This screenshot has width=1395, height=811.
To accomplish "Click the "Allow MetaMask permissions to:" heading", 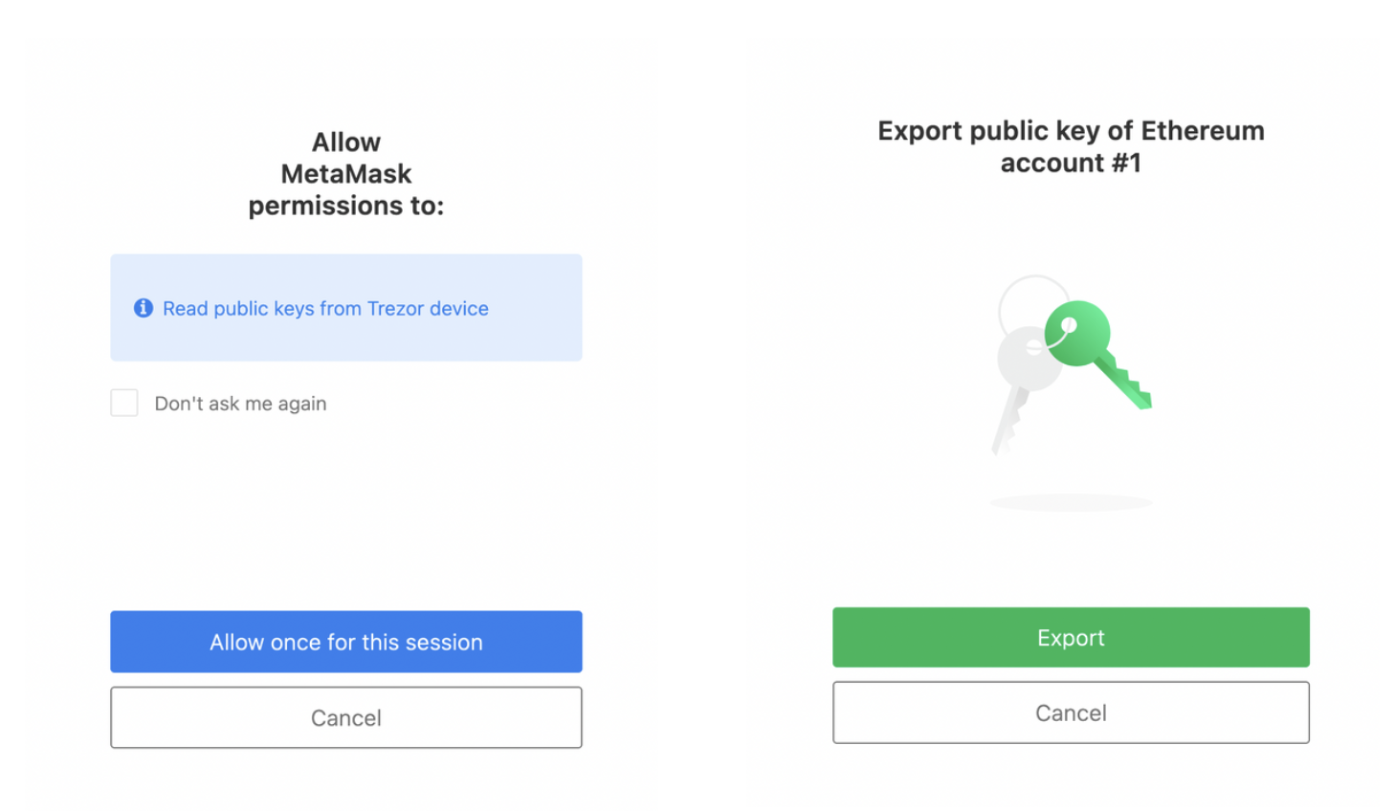I will (346, 174).
